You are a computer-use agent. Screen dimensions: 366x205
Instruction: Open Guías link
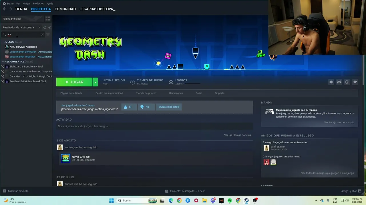(199, 93)
